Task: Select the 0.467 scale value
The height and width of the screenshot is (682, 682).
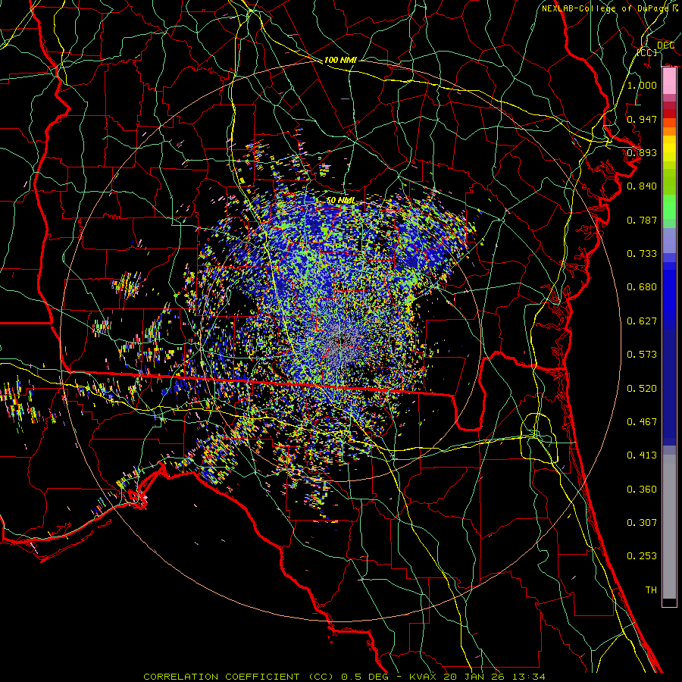Action: coord(642,422)
